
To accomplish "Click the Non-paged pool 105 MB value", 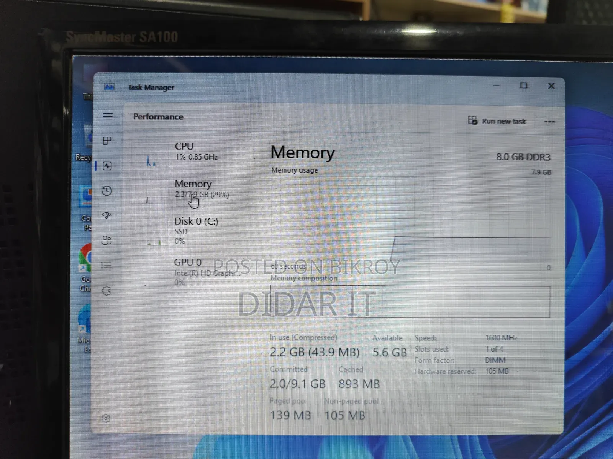I will 345,415.
